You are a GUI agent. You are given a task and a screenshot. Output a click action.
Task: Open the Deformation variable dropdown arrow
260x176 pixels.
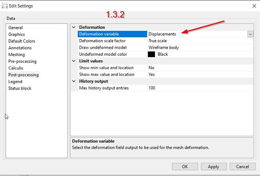click(250, 34)
